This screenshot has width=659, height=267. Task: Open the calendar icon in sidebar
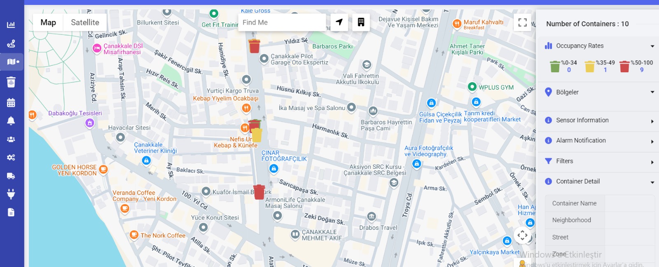[11, 103]
